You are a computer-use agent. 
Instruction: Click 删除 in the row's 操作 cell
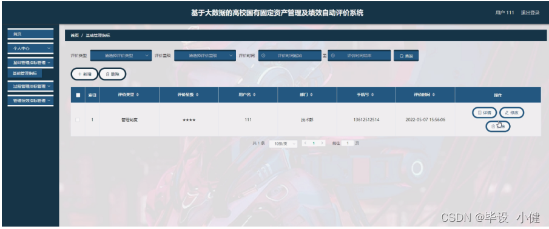tap(498, 127)
